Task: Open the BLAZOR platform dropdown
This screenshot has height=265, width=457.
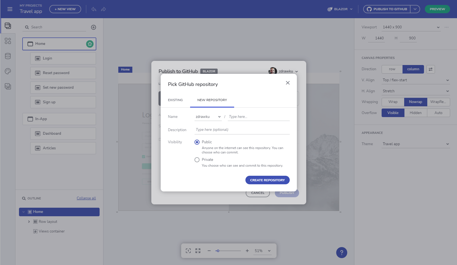Action: pyautogui.click(x=340, y=9)
